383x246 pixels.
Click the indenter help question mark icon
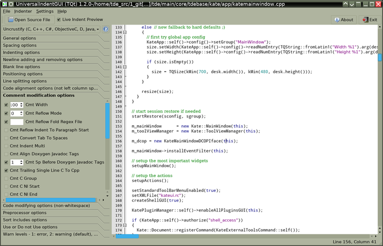click(105, 29)
